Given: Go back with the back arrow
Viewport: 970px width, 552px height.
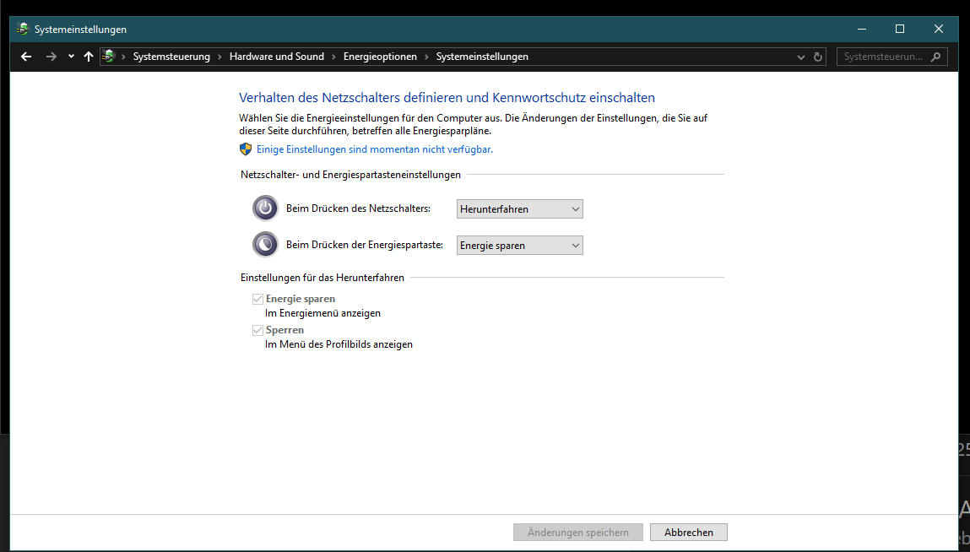Looking at the screenshot, I should click(26, 57).
